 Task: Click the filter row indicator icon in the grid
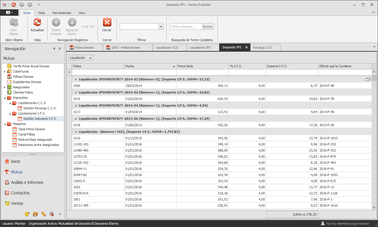coord(69,72)
